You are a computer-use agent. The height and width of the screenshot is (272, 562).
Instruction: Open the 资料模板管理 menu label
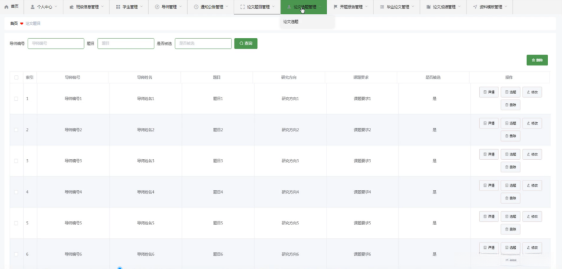tap(490, 7)
